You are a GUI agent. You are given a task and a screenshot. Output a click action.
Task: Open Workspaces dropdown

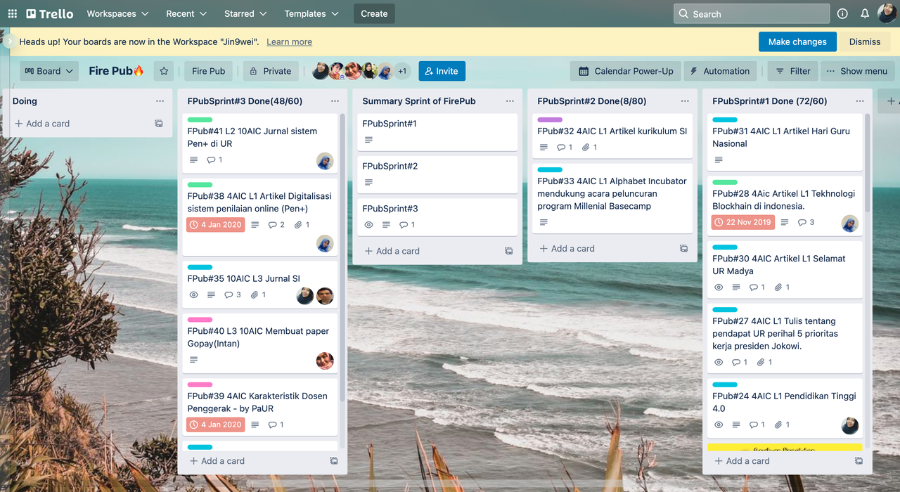117,13
